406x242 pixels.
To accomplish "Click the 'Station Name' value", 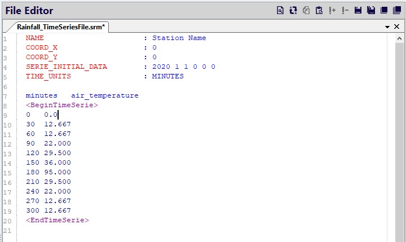I will click(x=179, y=38).
